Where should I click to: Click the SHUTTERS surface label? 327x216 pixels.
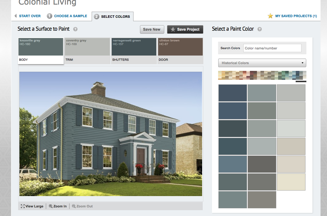[x=120, y=60]
